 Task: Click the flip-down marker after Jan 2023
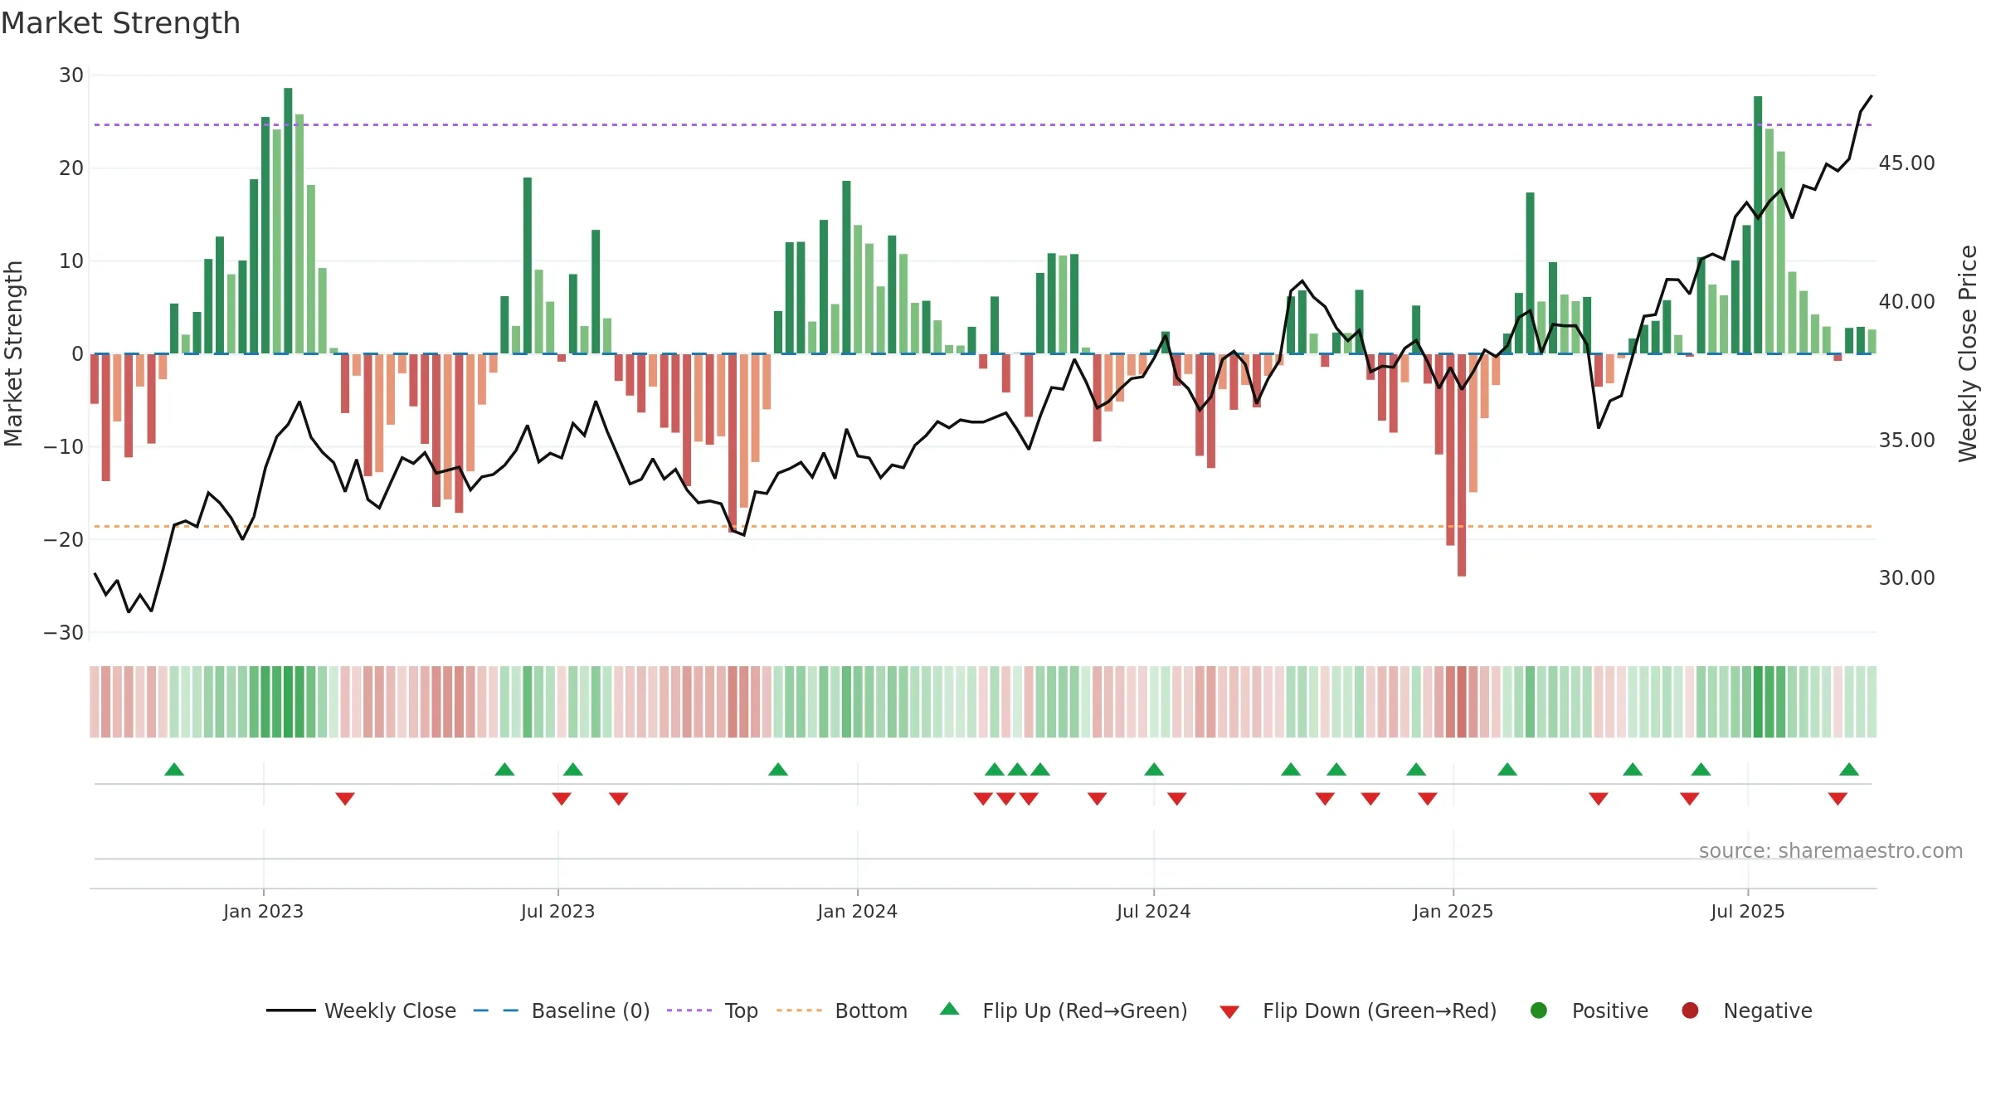[x=345, y=799]
